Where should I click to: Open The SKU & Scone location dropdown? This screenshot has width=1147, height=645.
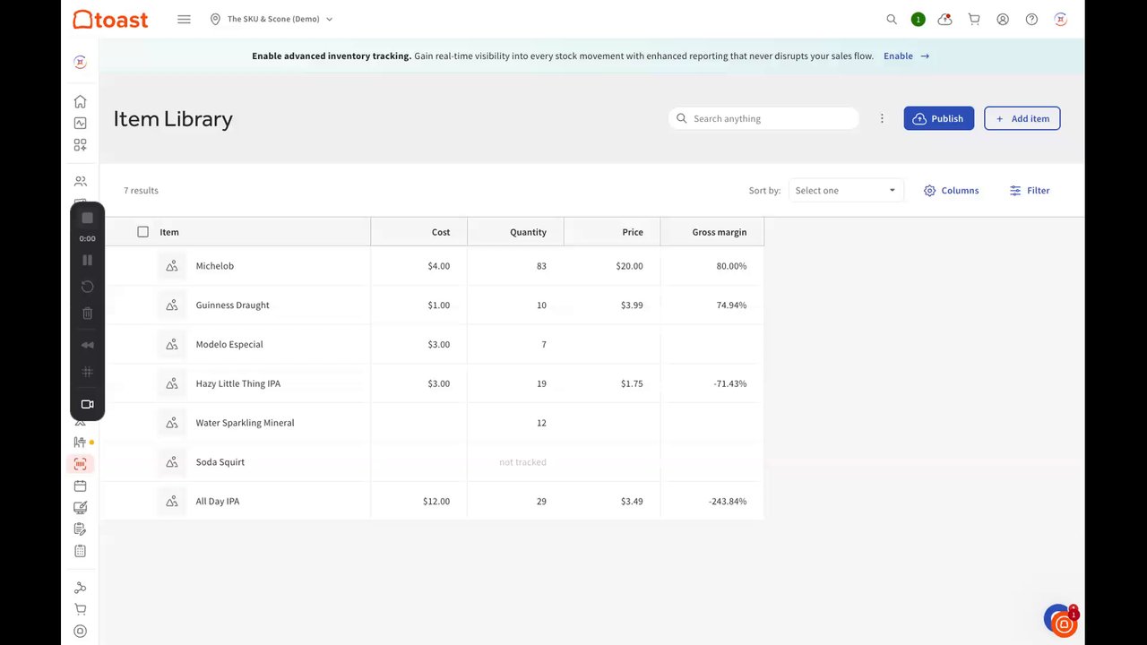272,19
